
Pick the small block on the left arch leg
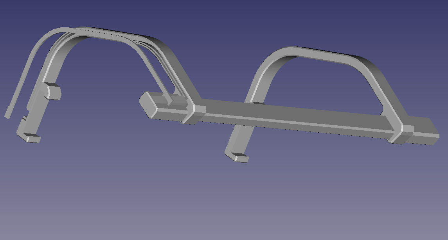pos(53,91)
